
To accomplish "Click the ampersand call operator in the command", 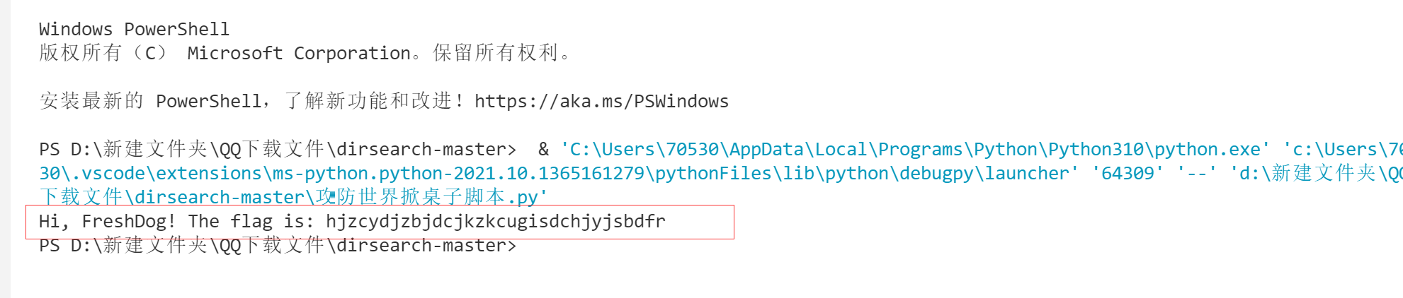I will tap(543, 150).
